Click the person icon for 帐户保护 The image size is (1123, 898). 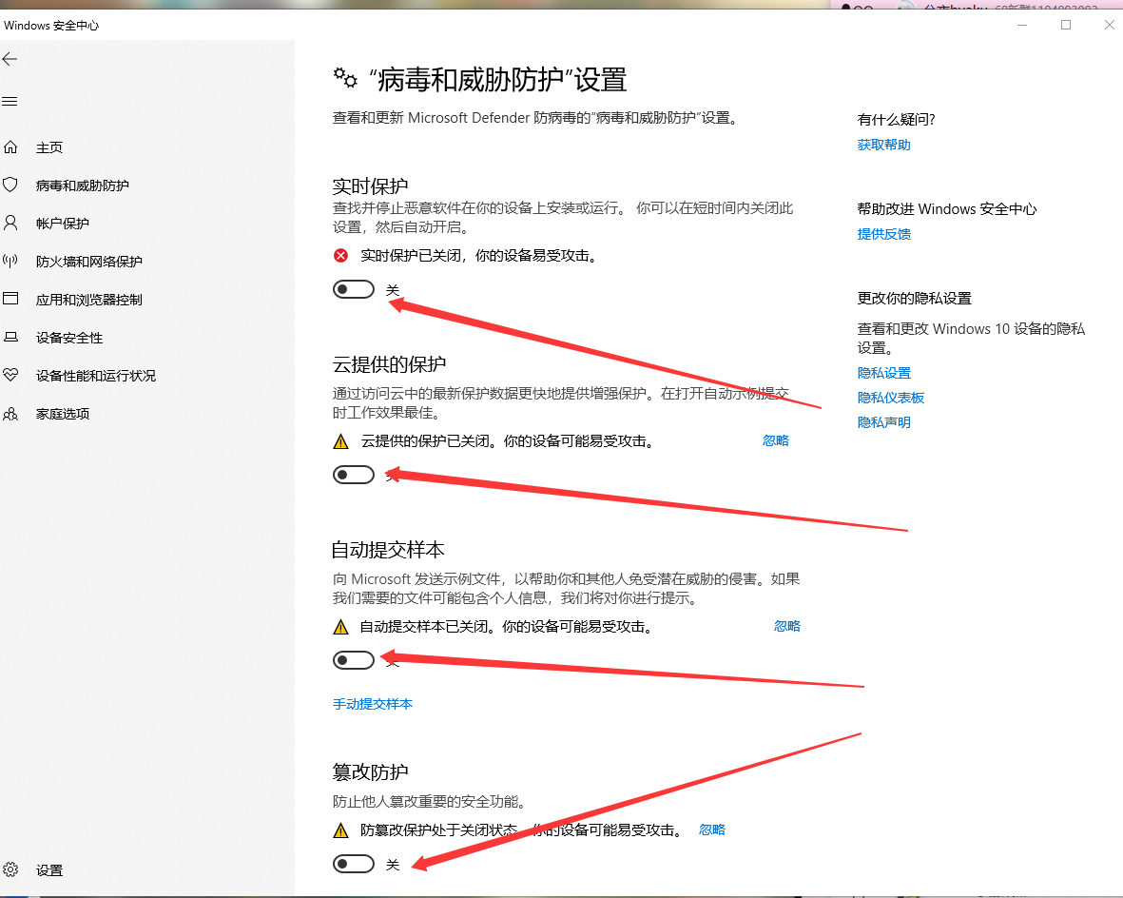pos(10,223)
